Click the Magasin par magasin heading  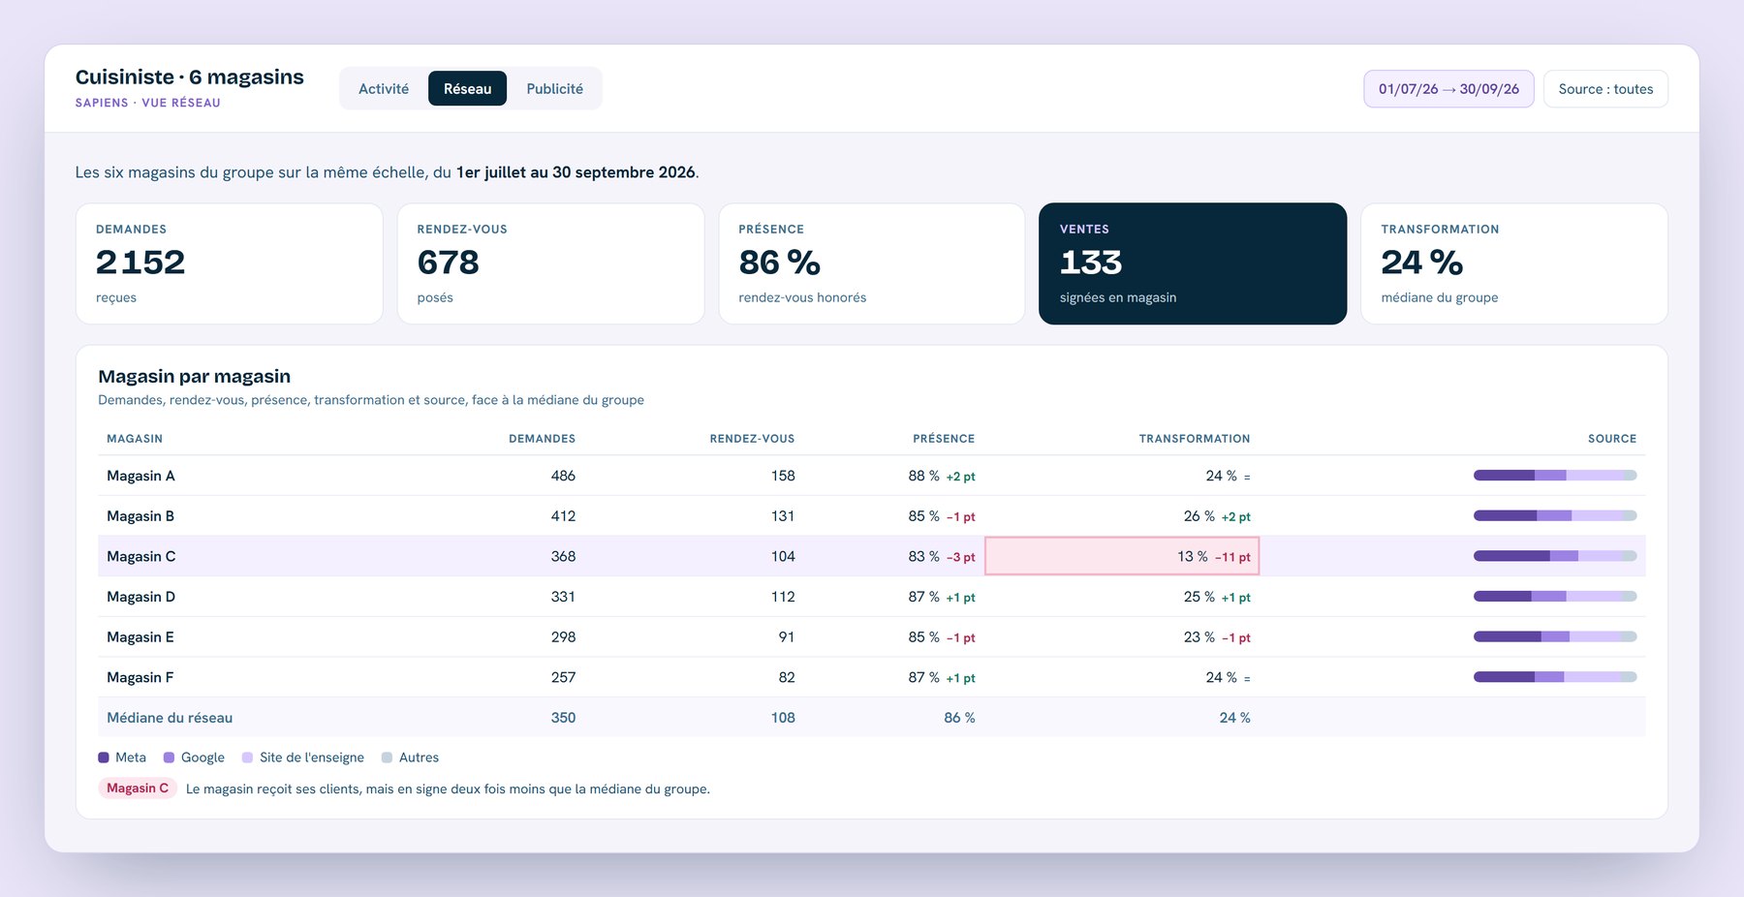pos(195,376)
